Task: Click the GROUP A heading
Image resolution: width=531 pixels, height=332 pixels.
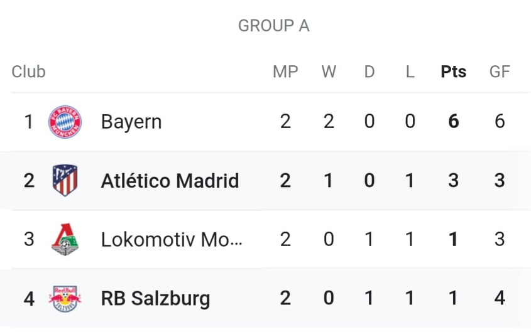Action: tap(273, 26)
